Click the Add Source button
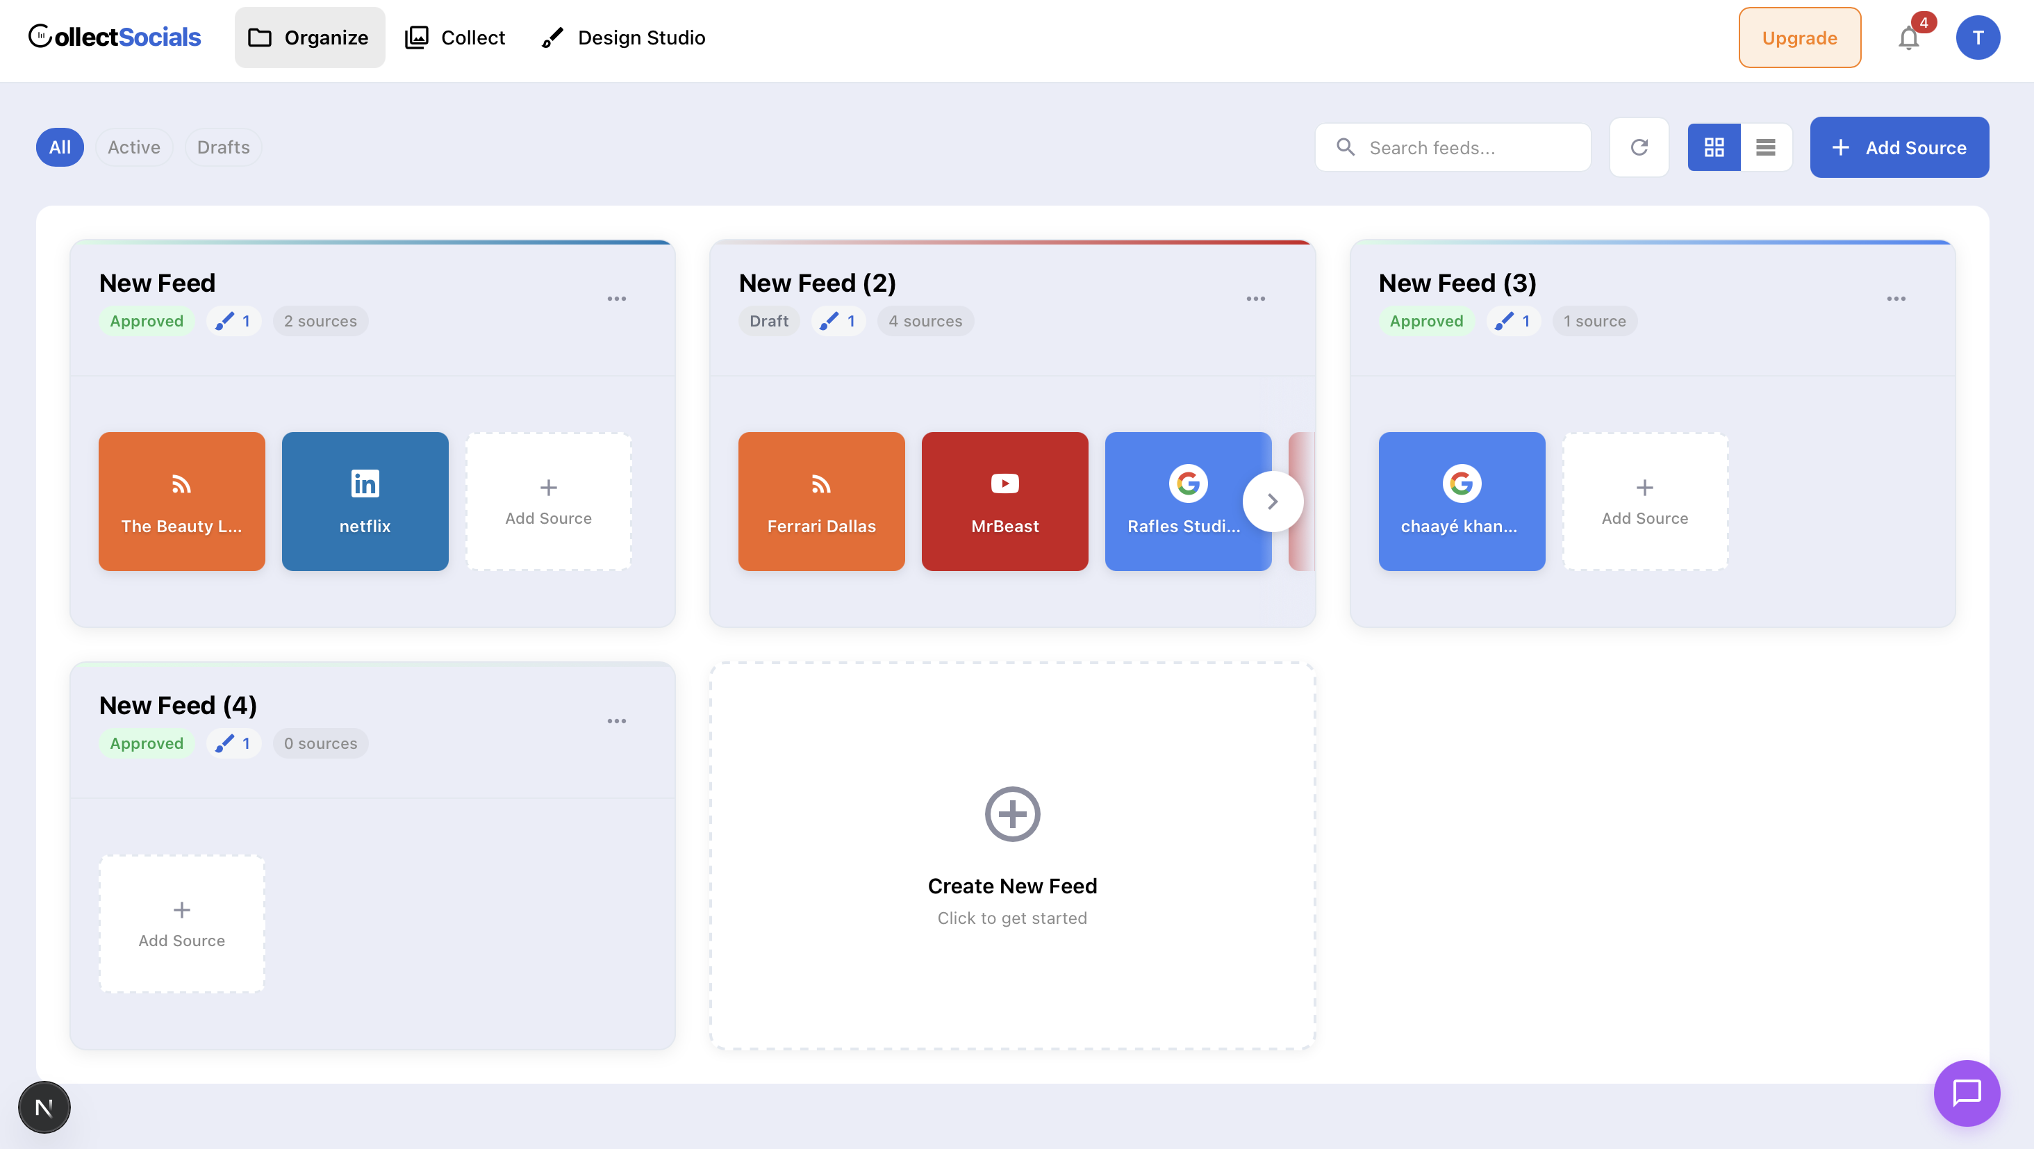 click(x=1899, y=147)
